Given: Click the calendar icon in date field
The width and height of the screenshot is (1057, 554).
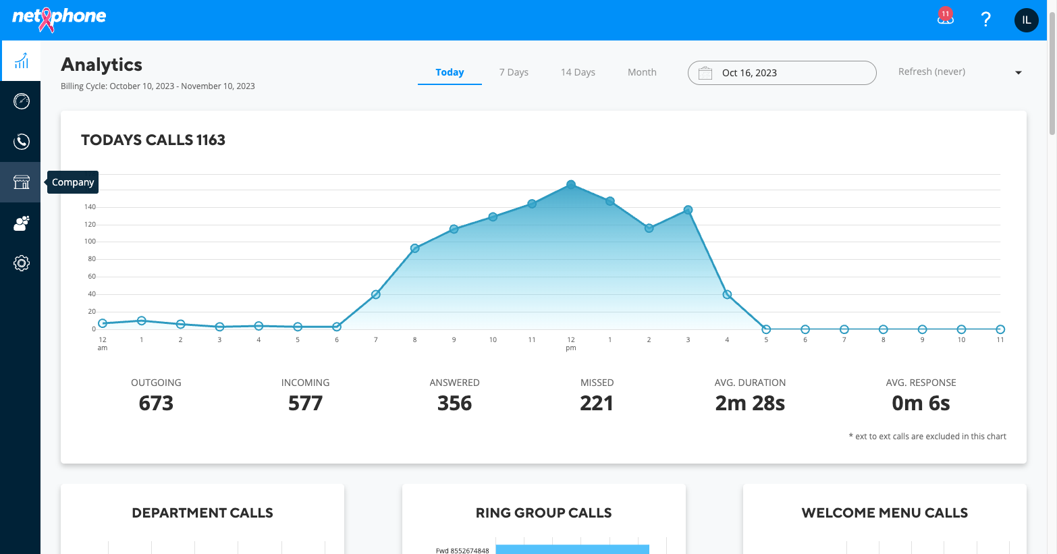Looking at the screenshot, I should click(705, 73).
